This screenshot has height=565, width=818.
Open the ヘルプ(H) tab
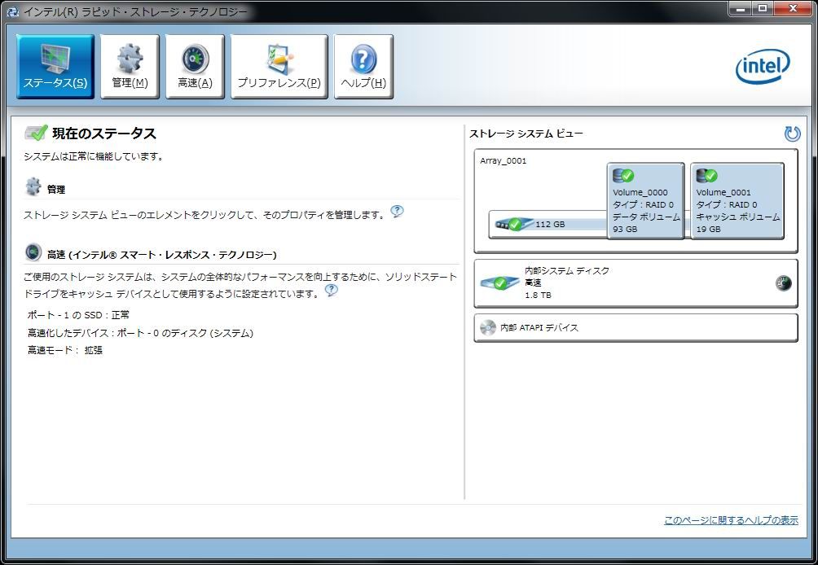click(x=363, y=66)
